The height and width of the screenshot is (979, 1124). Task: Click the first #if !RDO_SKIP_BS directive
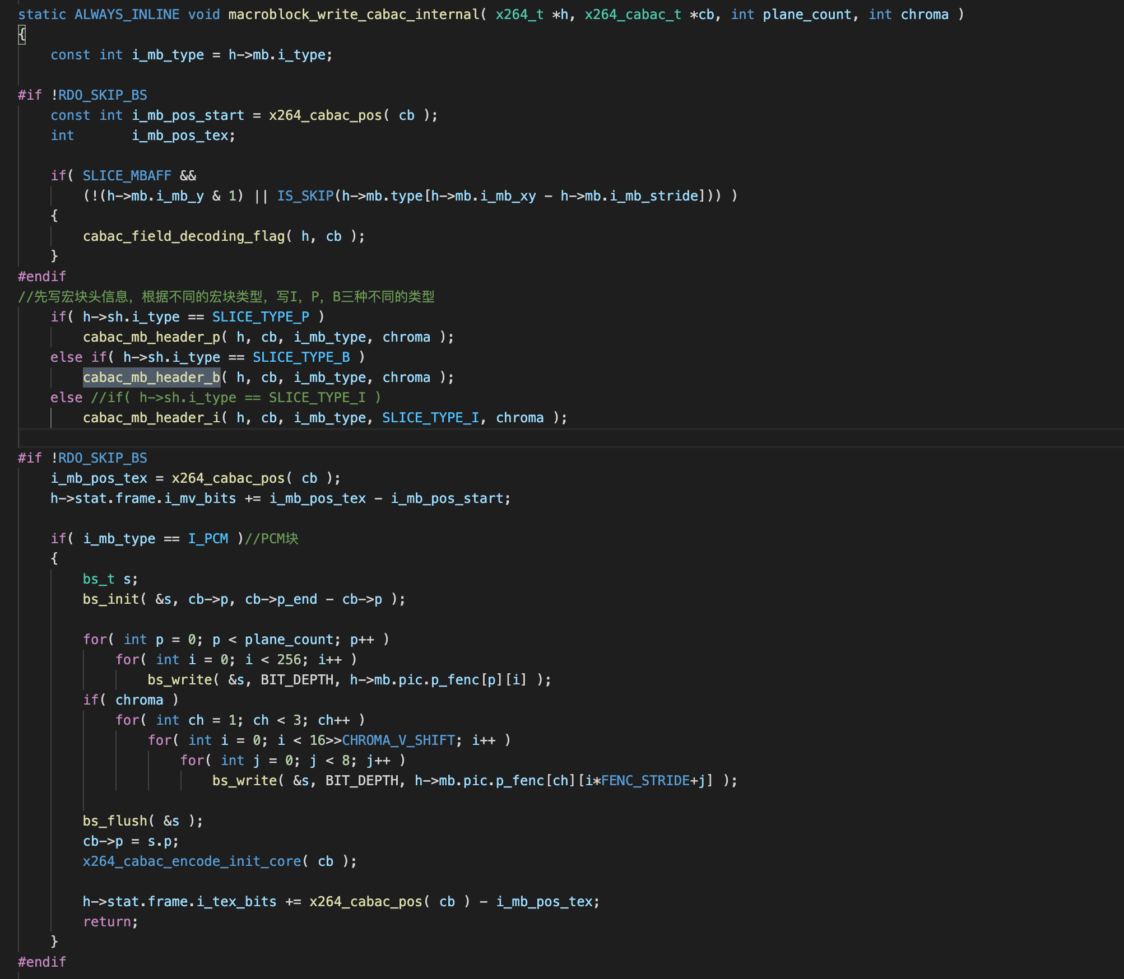click(x=82, y=95)
